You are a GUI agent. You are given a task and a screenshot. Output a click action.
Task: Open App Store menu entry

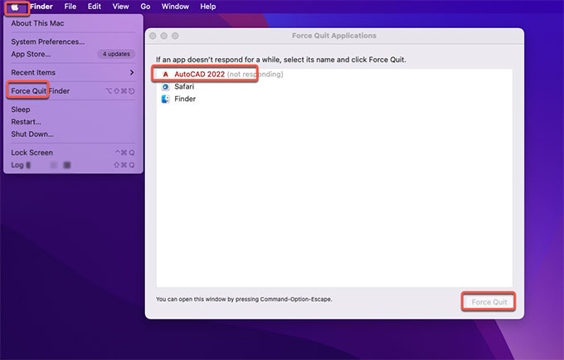click(x=31, y=54)
